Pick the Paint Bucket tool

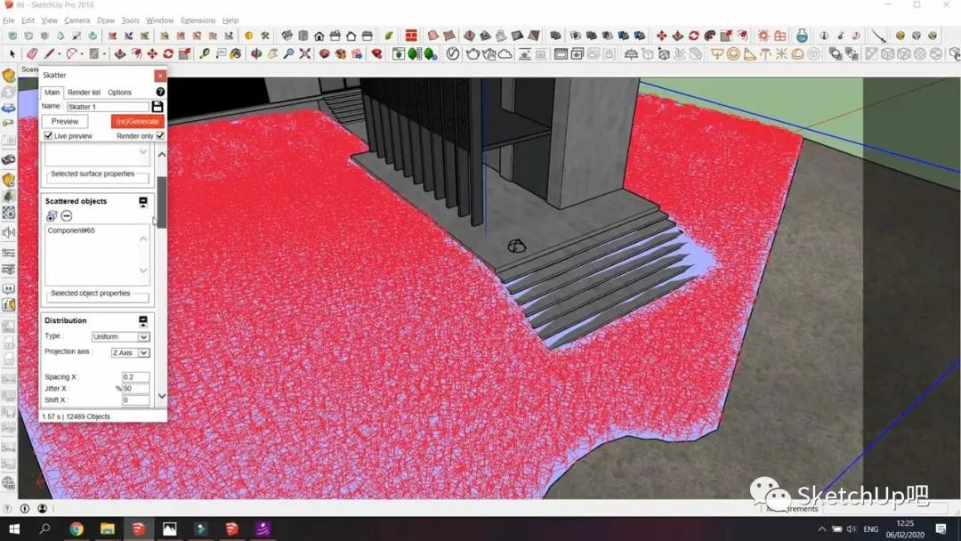236,55
